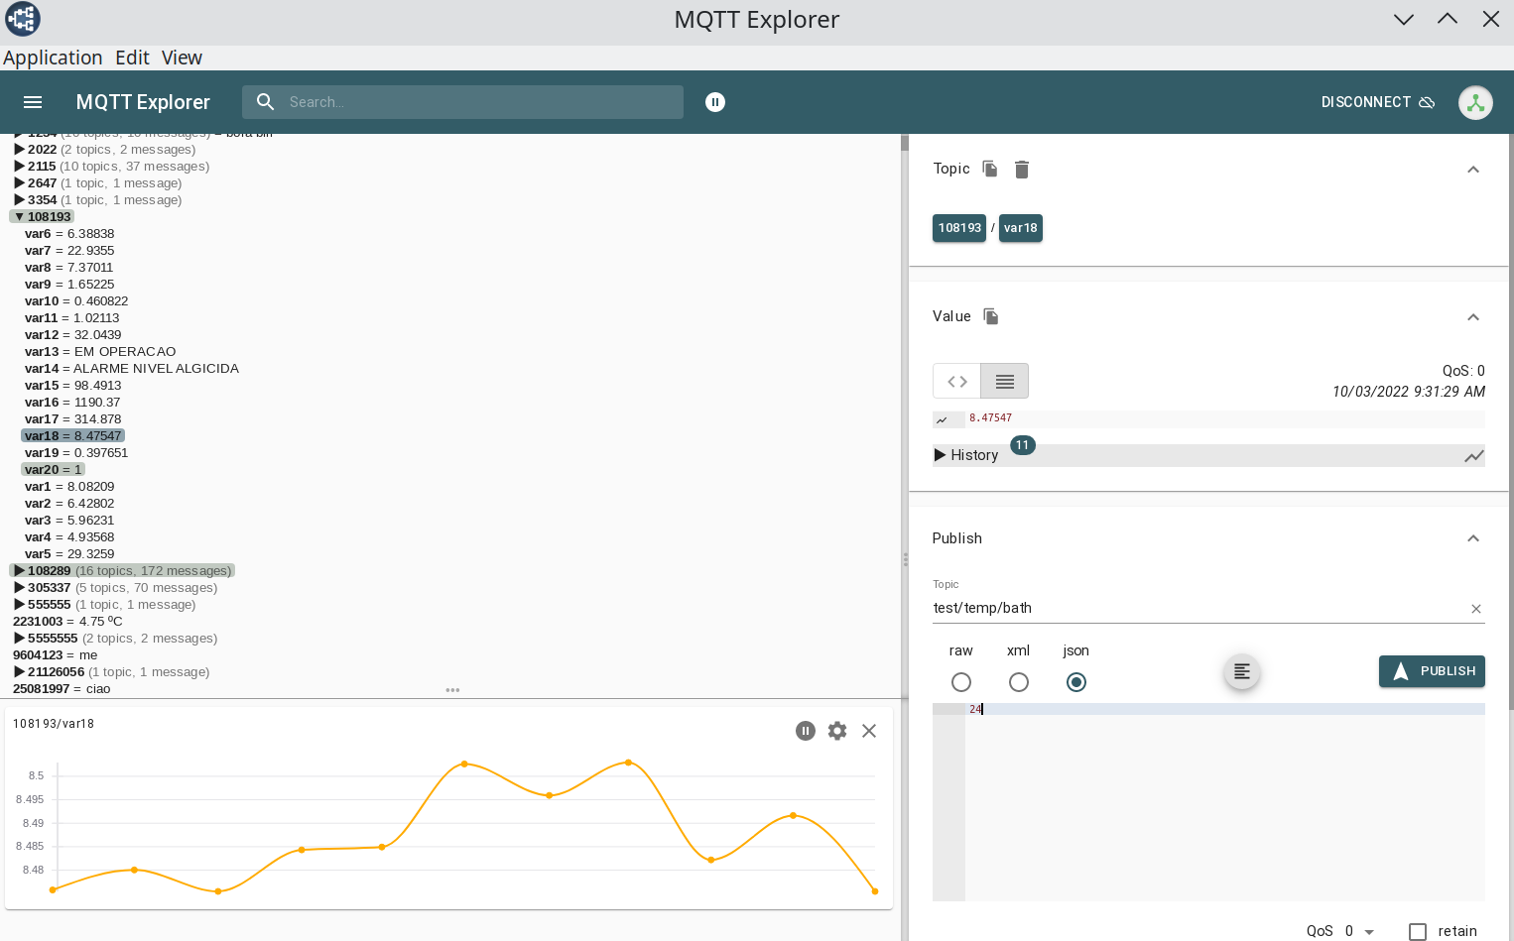Expand the 305337 topic node

click(x=19, y=588)
